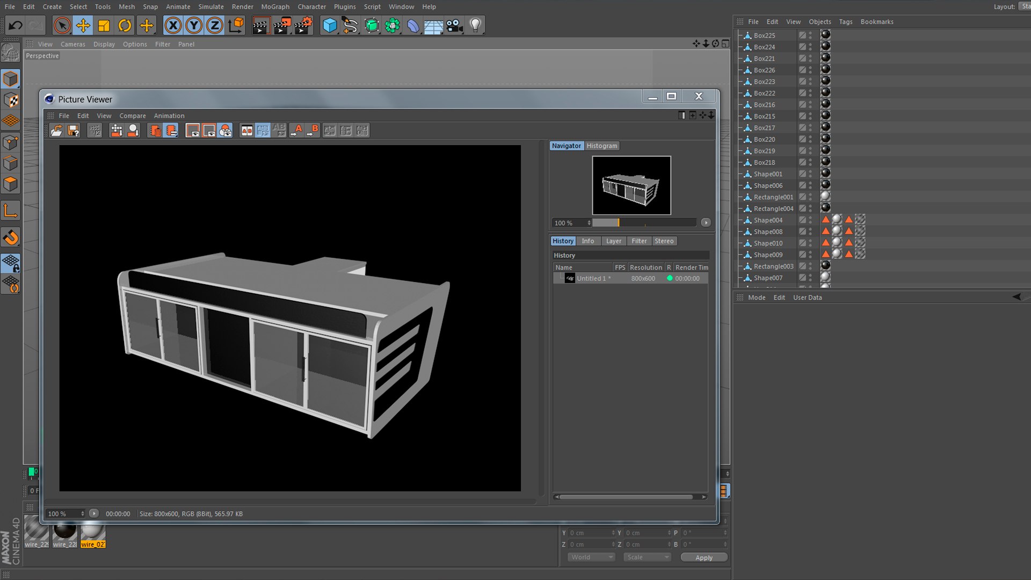
Task: Select the Live Selection cursor tool
Action: coord(62,25)
